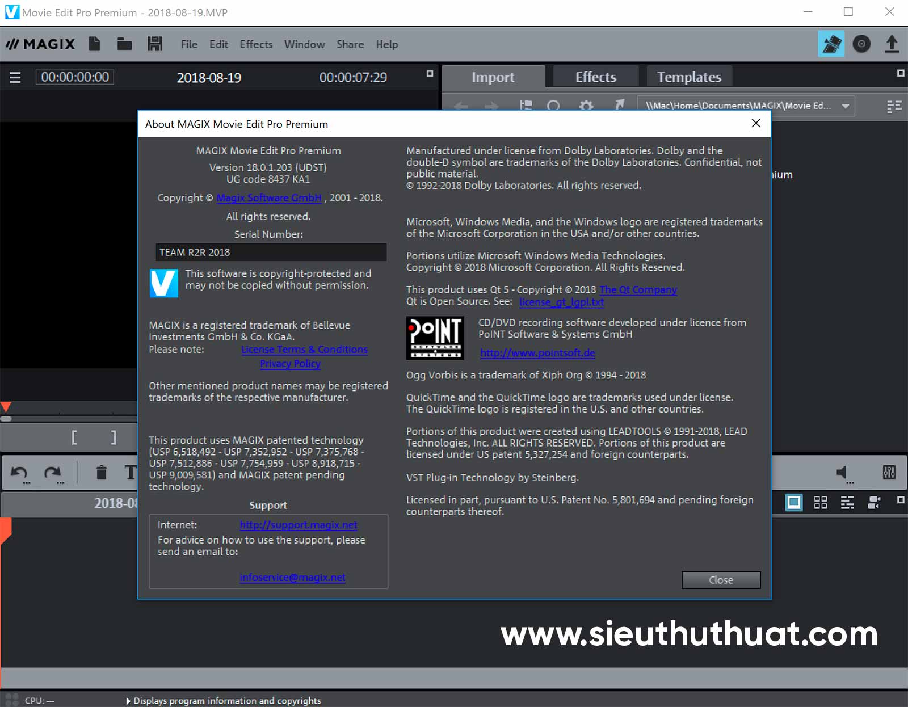Click the 2018-08-19 project name in preview
The width and height of the screenshot is (908, 707).
coord(209,78)
